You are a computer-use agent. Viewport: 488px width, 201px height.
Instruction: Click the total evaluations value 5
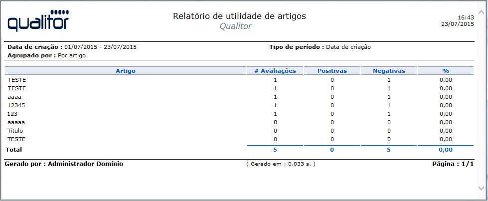pos(275,150)
